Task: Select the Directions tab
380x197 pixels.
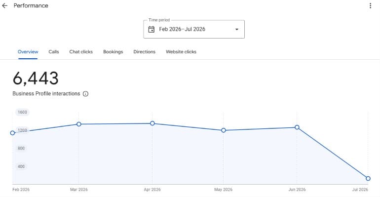Action: pos(144,52)
